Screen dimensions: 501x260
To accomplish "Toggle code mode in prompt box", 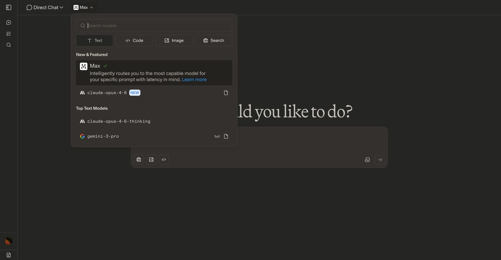I will (164, 160).
